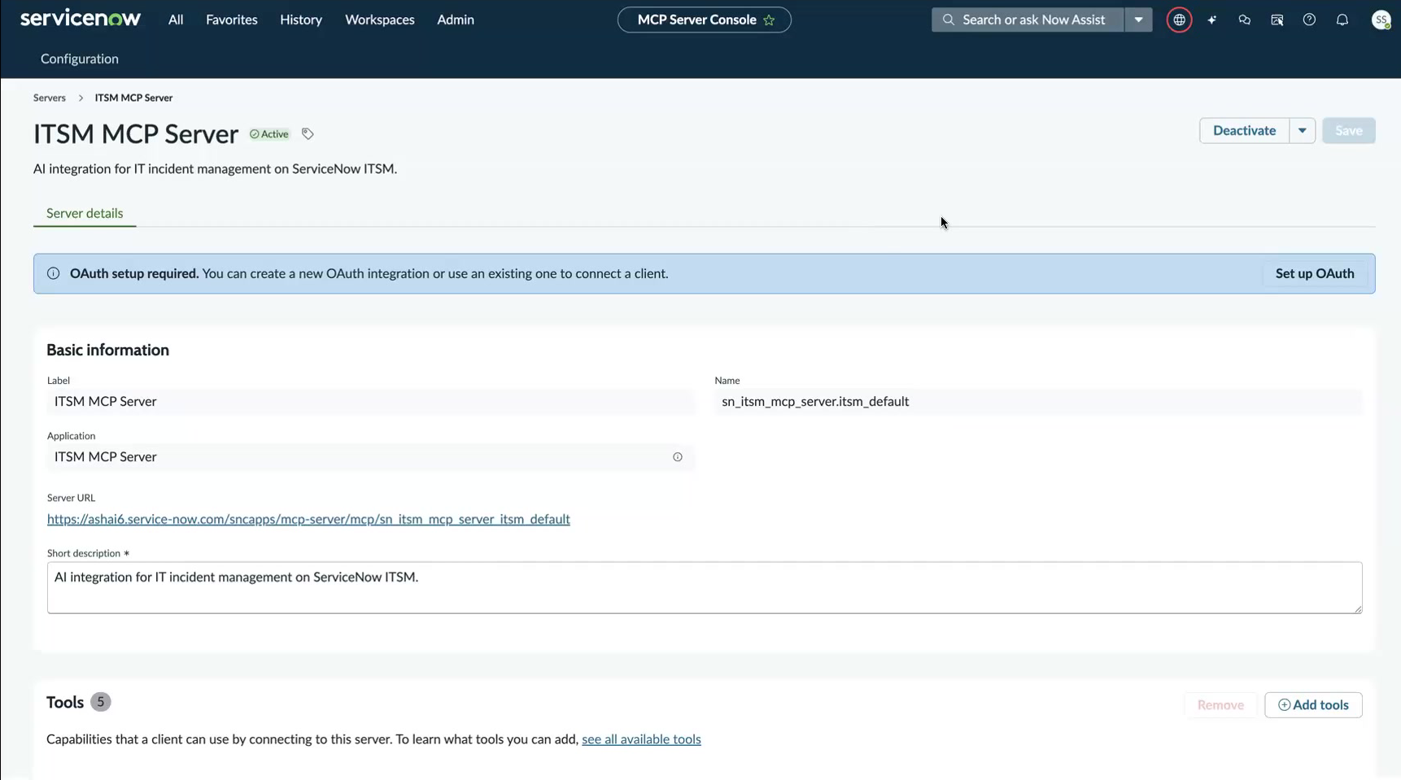Expand the search options dropdown arrow

[1138, 20]
